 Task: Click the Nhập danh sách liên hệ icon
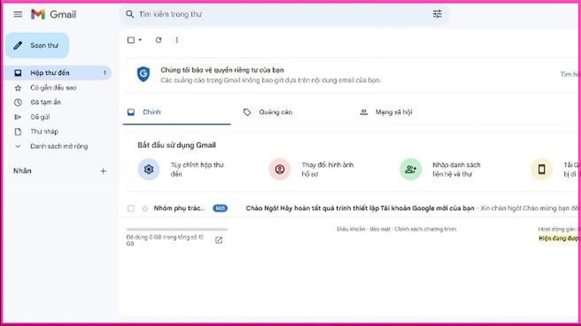click(x=410, y=170)
